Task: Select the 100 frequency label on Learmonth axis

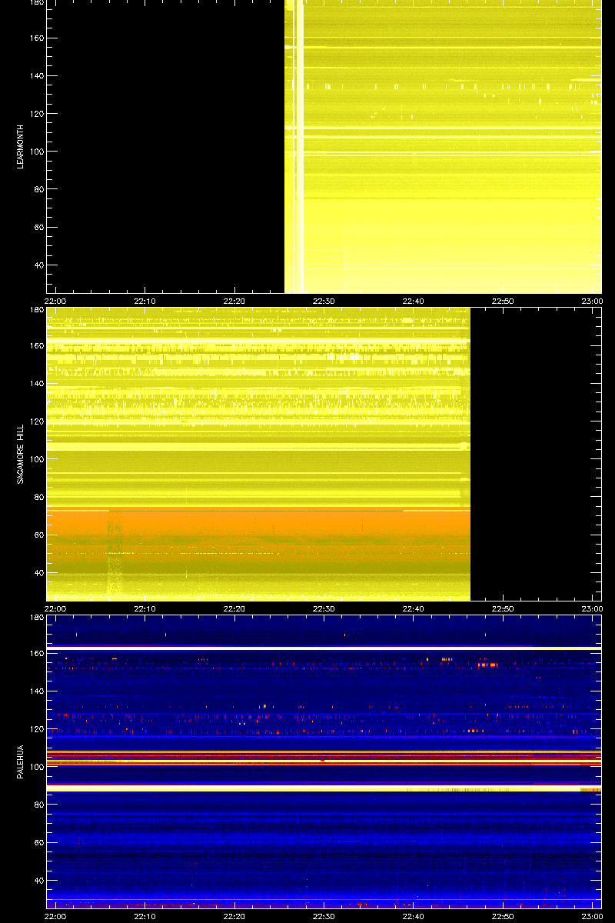Action: (36, 152)
